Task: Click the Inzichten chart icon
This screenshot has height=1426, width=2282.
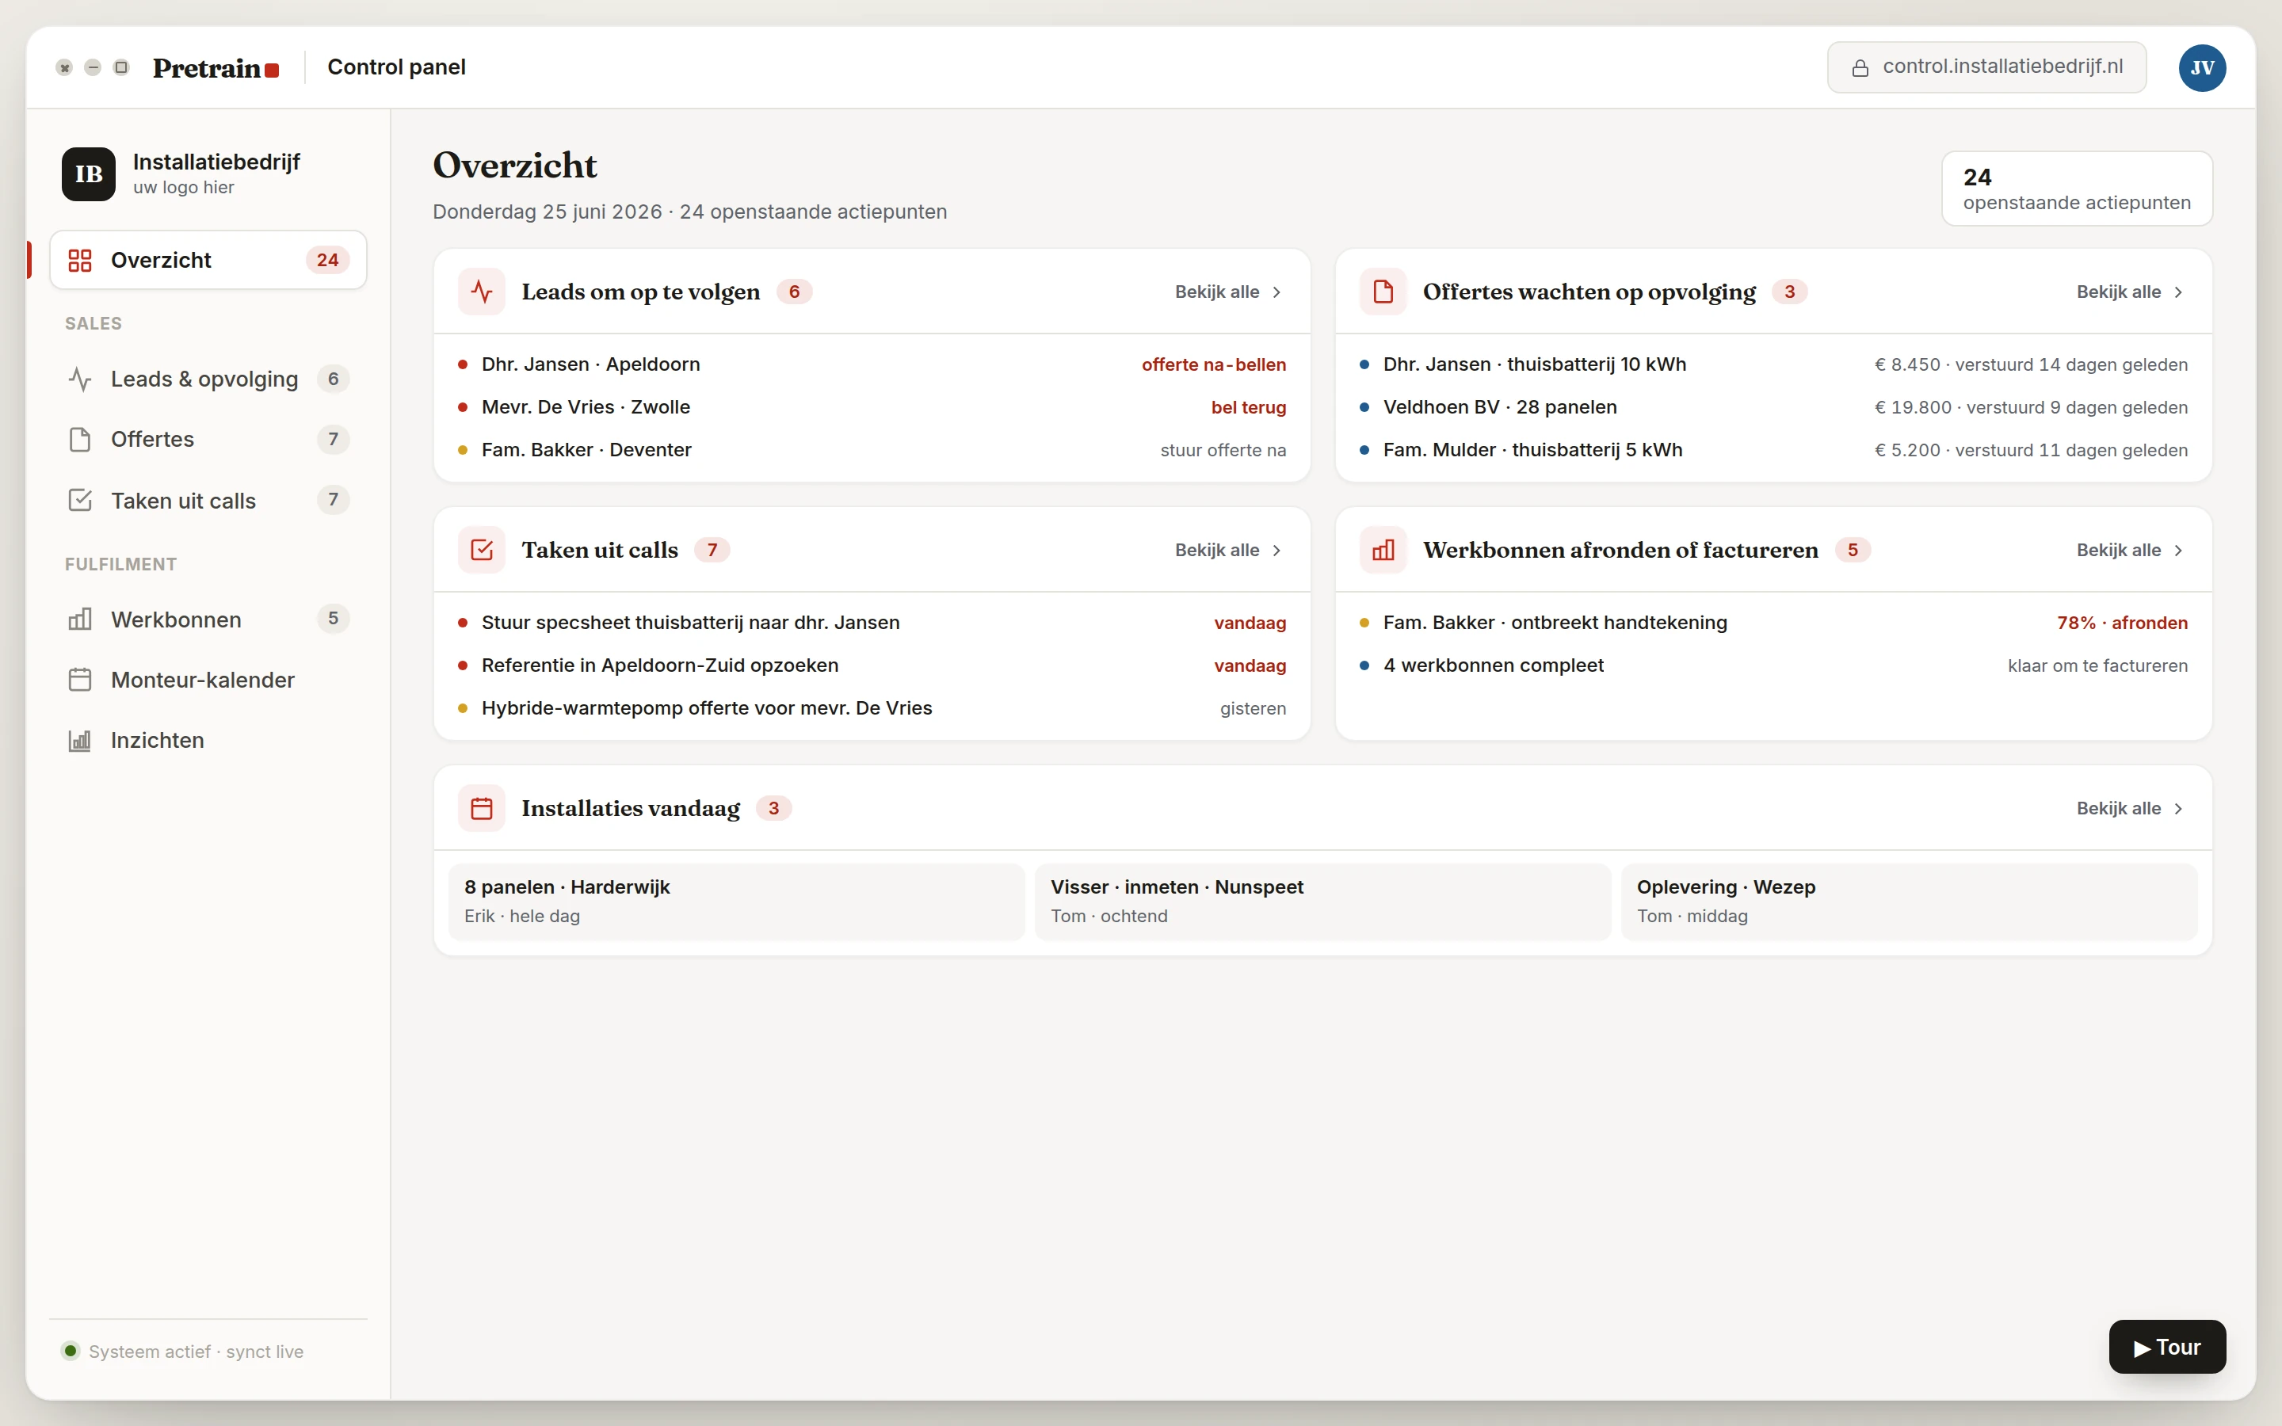Action: (80, 741)
